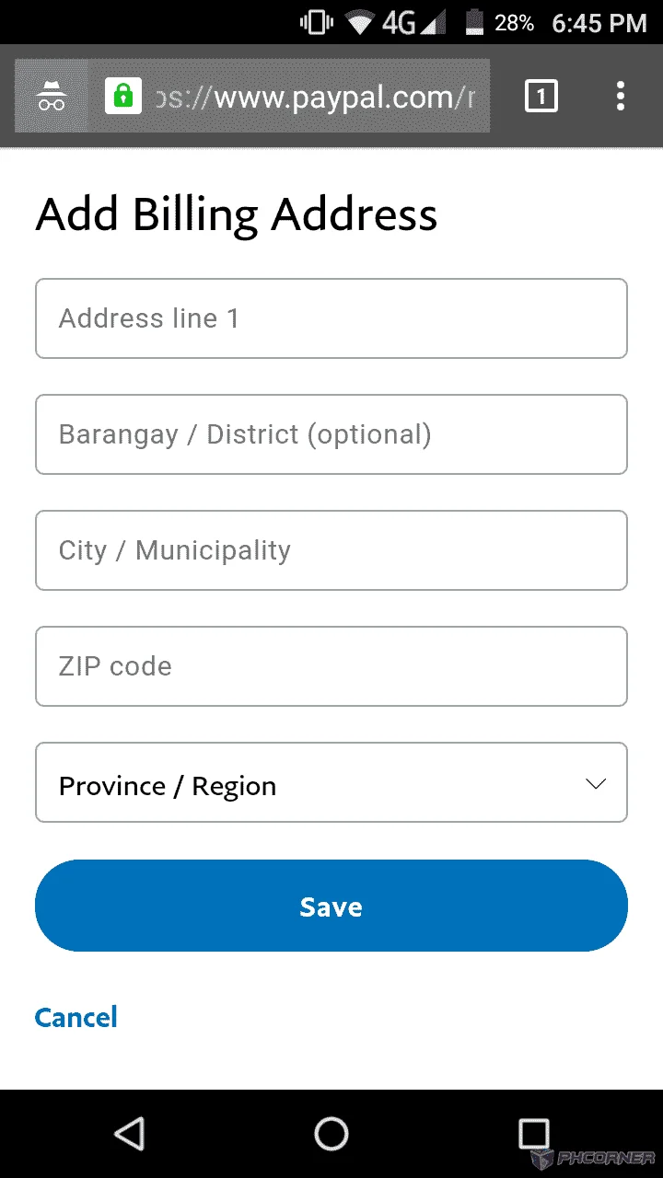Open the tab switcher showing 1 tab
This screenshot has width=663, height=1178.
coord(541,96)
